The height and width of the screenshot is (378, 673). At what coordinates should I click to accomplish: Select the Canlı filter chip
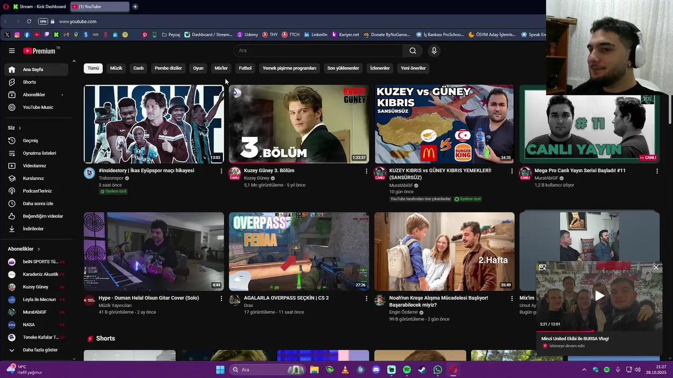coord(138,68)
